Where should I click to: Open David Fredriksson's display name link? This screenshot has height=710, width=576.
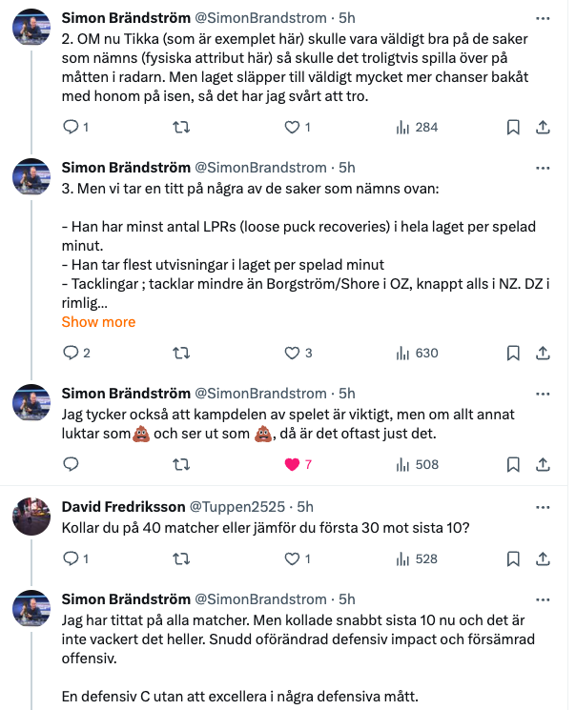pyautogui.click(x=123, y=507)
